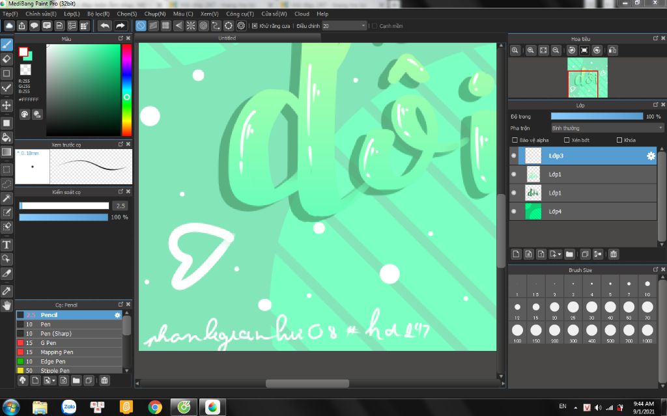667x416 pixels.
Task: Hide the Lớp3 layer visibility dot
Action: coord(514,156)
